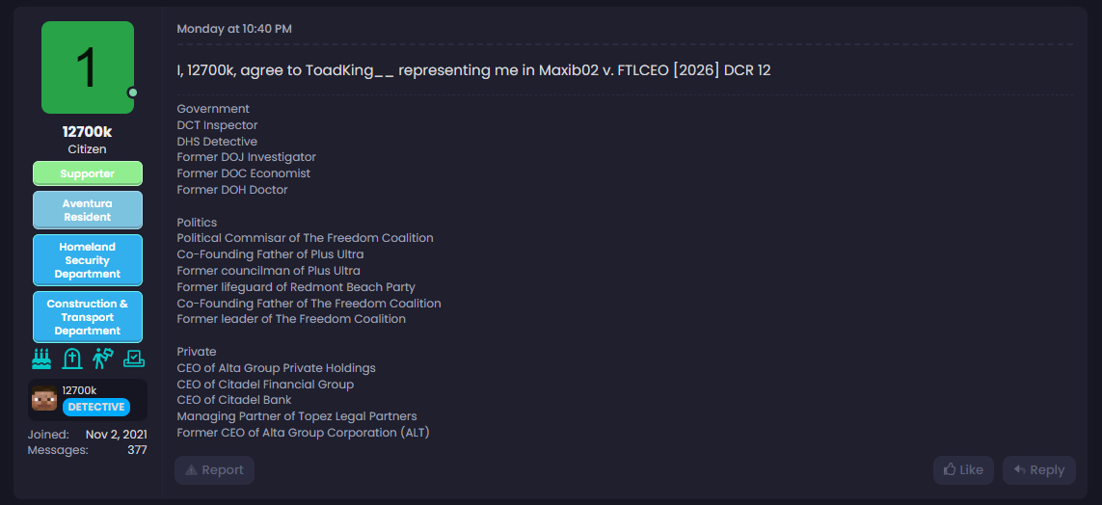Reply to this post
The width and height of the screenshot is (1102, 505).
pyautogui.click(x=1038, y=470)
